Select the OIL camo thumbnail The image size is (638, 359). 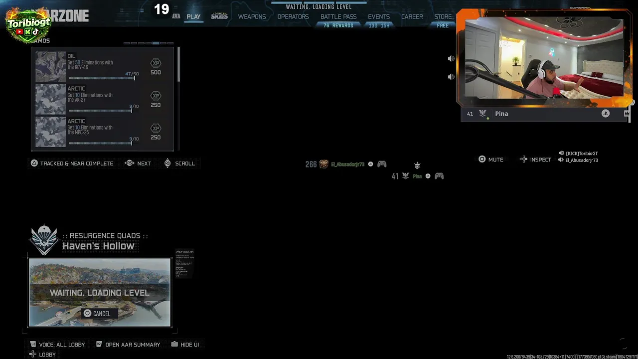click(50, 66)
